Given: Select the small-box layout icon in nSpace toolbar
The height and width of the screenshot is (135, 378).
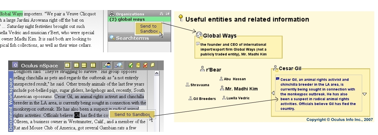Looking at the screenshot, I should [76, 65].
